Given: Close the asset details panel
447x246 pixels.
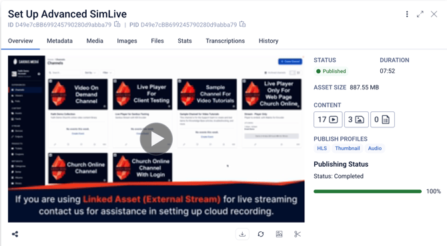Looking at the screenshot, I should pos(434,14).
